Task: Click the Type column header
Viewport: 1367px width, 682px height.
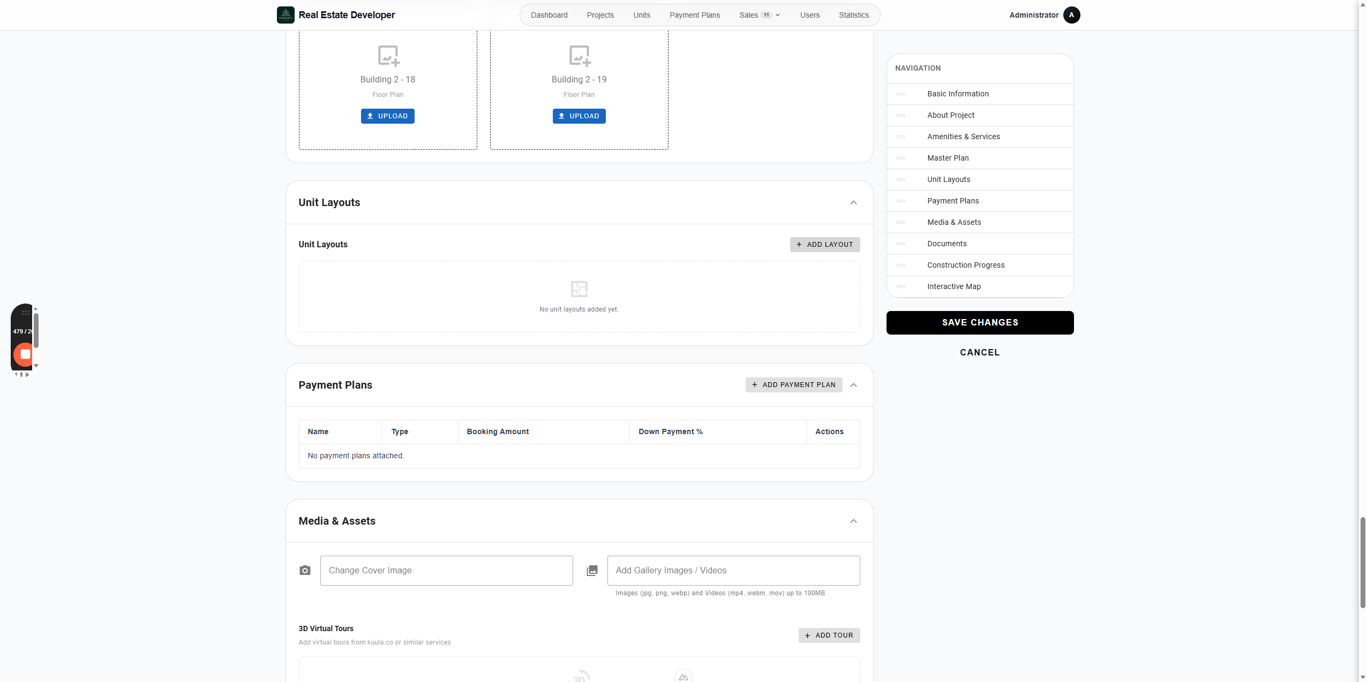Action: 420,432
